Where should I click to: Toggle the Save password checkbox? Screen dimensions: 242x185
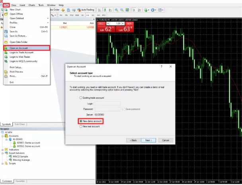point(123,109)
